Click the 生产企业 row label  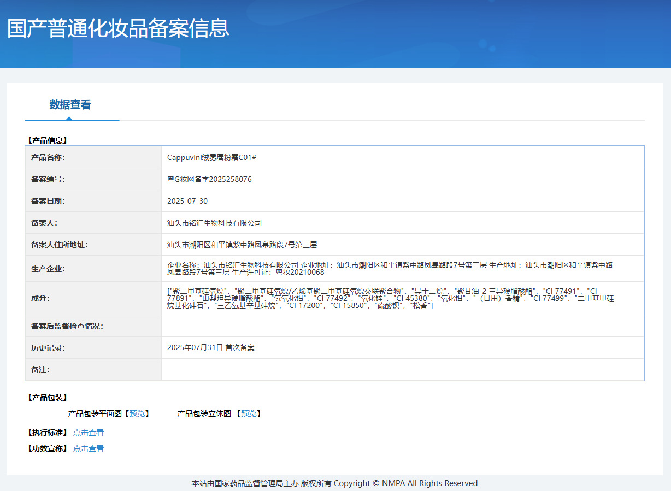pos(48,269)
